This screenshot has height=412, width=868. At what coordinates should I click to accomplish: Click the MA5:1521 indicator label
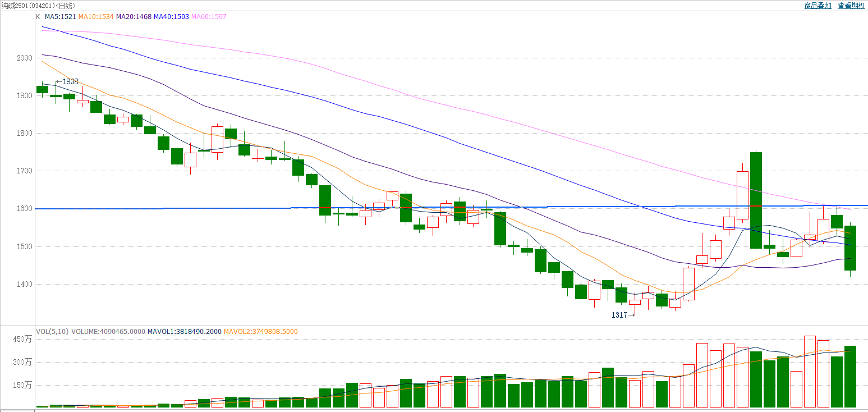point(61,17)
